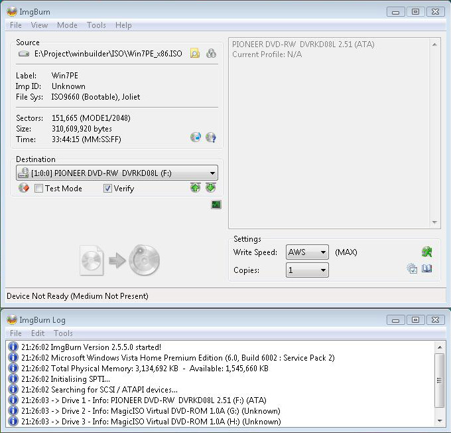Viewport: 451px width, 433px height.
Task: Click info icon on Initialising SPTI row
Action: point(13,379)
